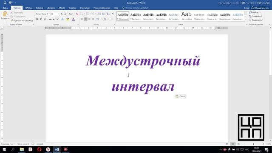Adjust the zoom slider in the status bar
Screen dimensions: 272x153
pos(253,144)
